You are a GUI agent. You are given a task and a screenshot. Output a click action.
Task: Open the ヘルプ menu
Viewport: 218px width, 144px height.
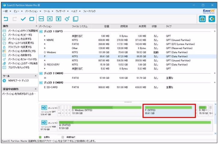click(76, 11)
